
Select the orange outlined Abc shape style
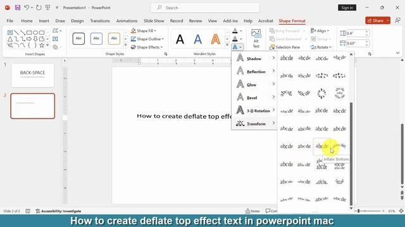114,38
